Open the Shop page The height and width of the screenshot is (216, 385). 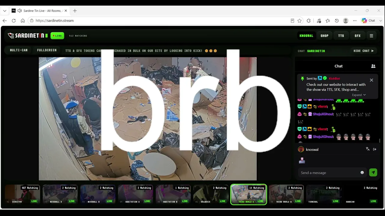pos(324,36)
